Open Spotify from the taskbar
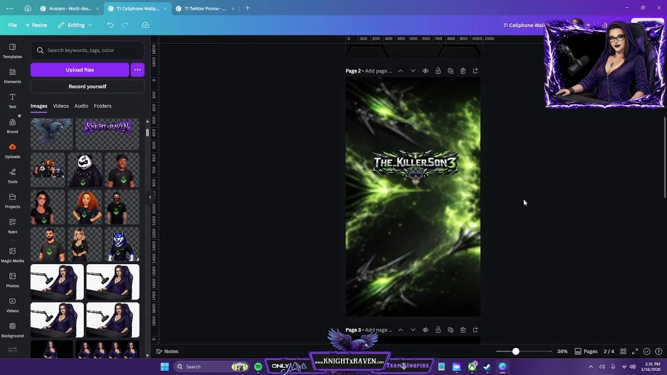667x375 pixels. [258, 367]
